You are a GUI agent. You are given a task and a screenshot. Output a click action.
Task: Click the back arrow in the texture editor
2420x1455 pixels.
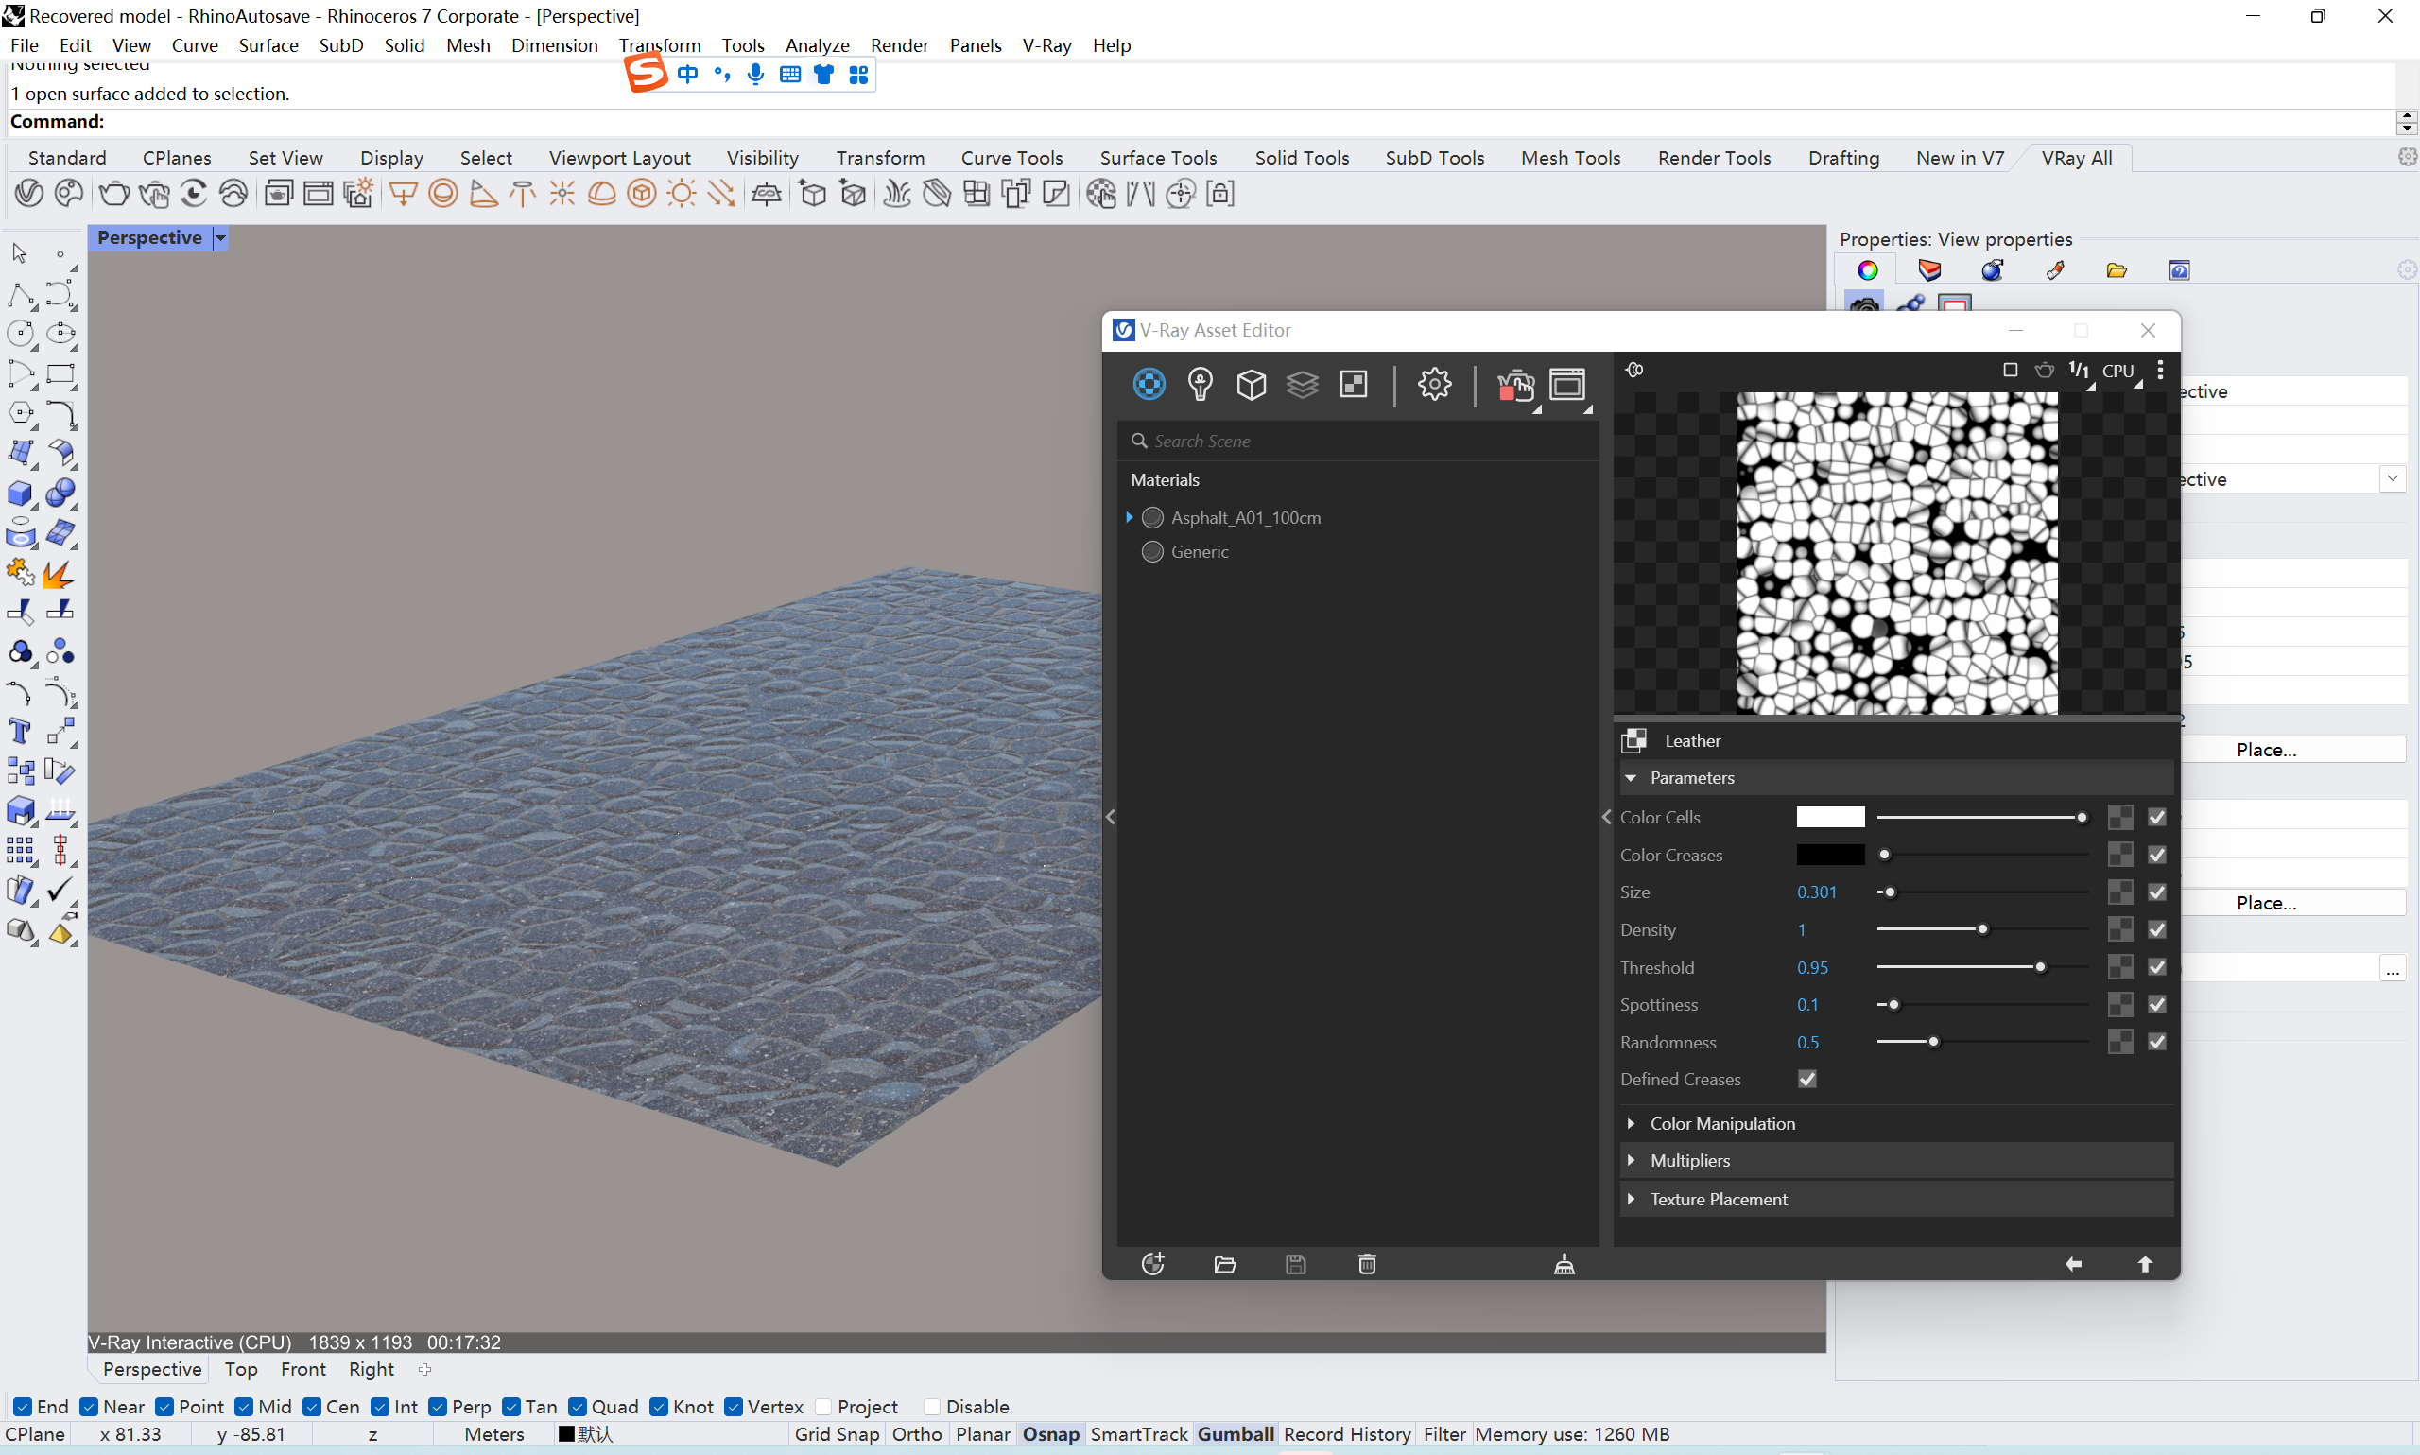click(2074, 1264)
